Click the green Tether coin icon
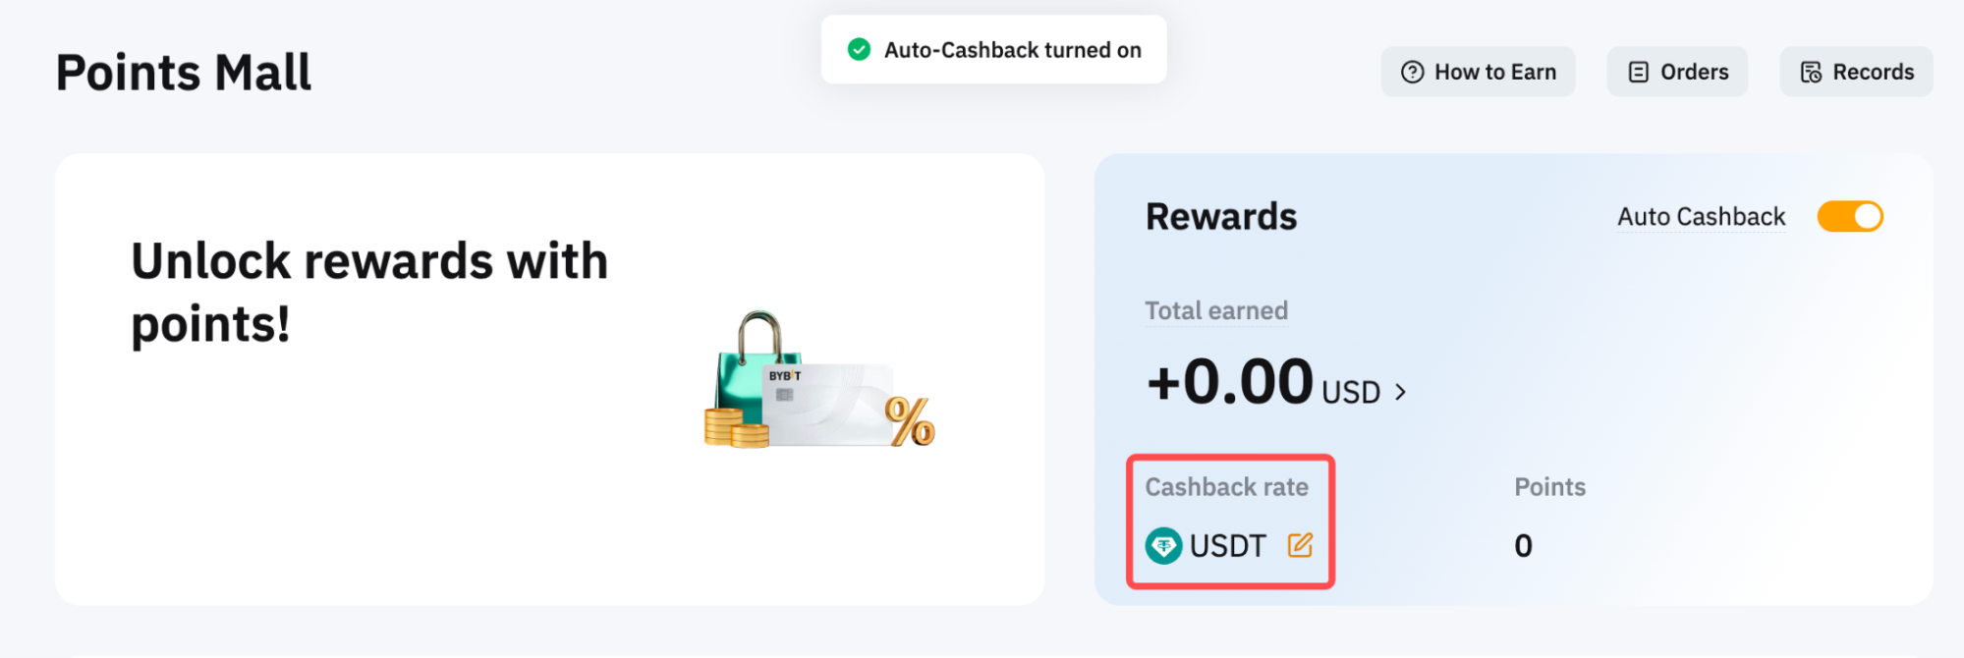 1164,545
